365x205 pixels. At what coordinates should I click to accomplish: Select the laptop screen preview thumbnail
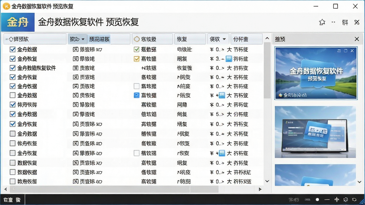coord(315,132)
